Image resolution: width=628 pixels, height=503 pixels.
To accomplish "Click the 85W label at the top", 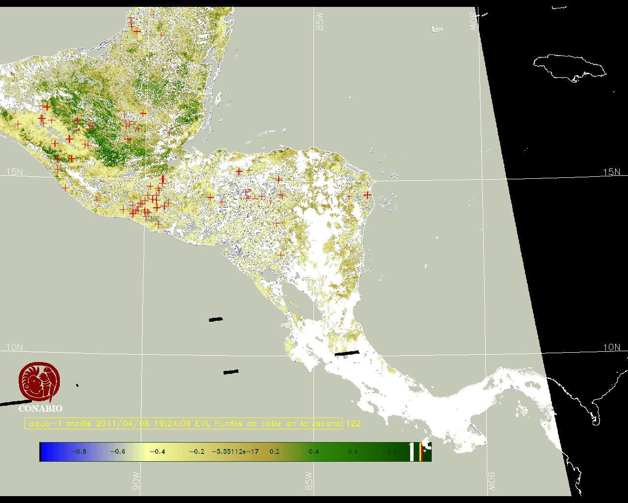I will point(320,22).
